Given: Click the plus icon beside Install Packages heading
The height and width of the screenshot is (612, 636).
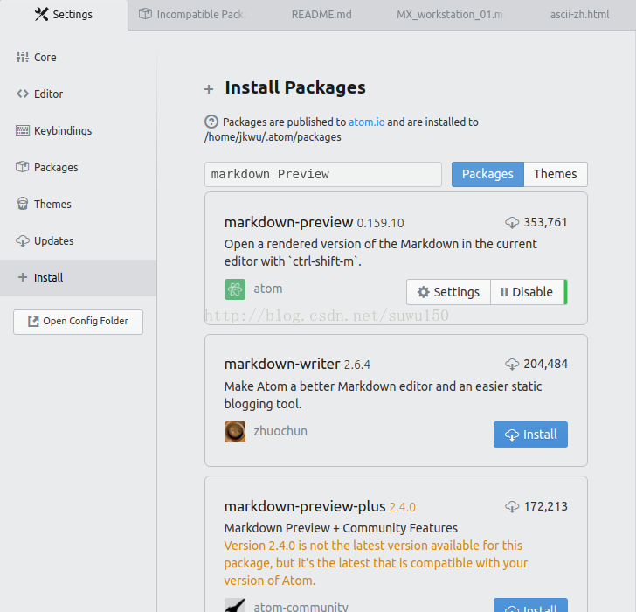Looking at the screenshot, I should pos(209,89).
